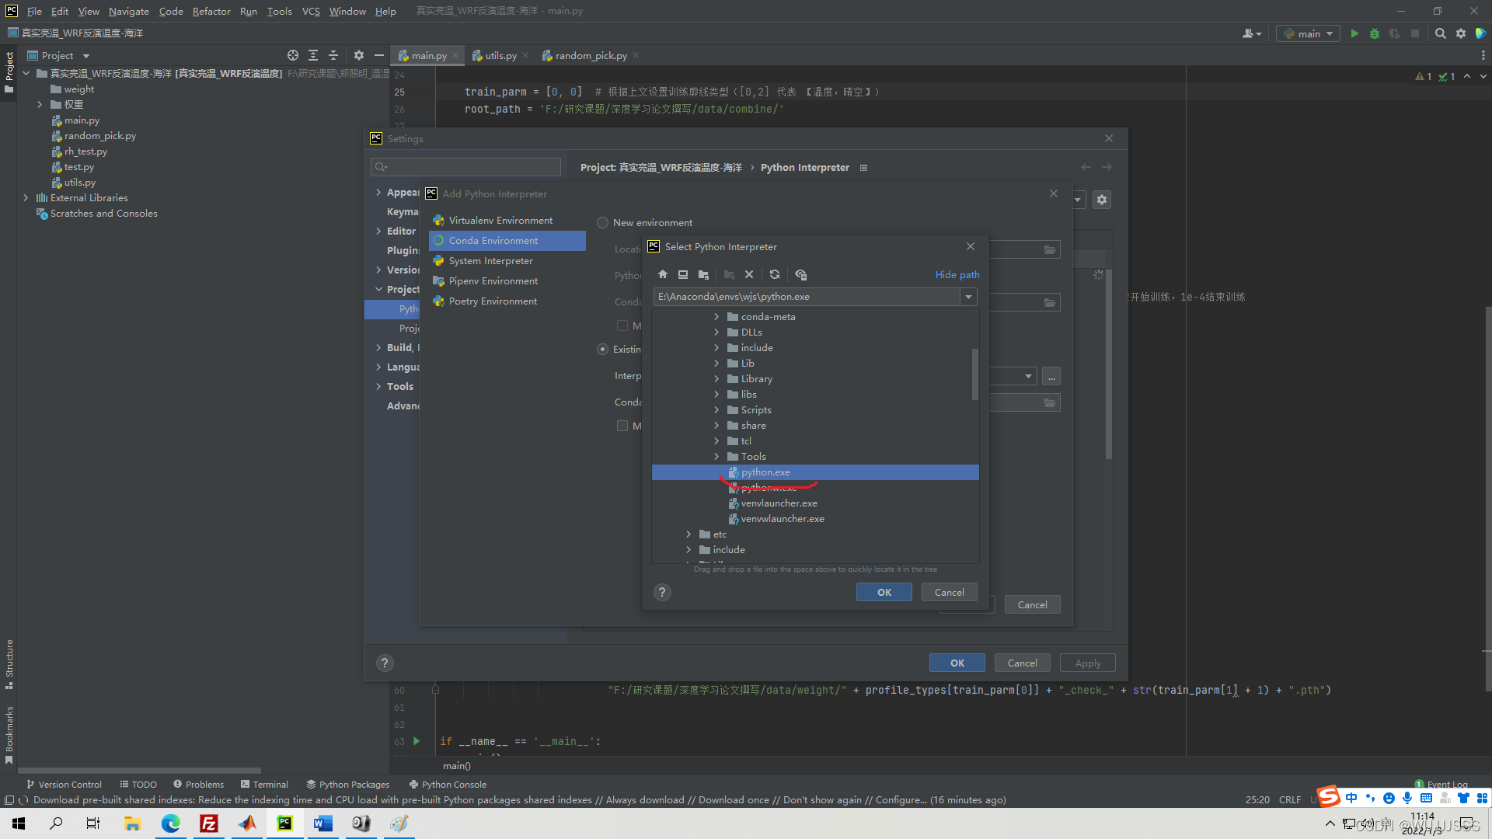
Task: Collapse all in Project panel toolbar
Action: click(x=333, y=55)
